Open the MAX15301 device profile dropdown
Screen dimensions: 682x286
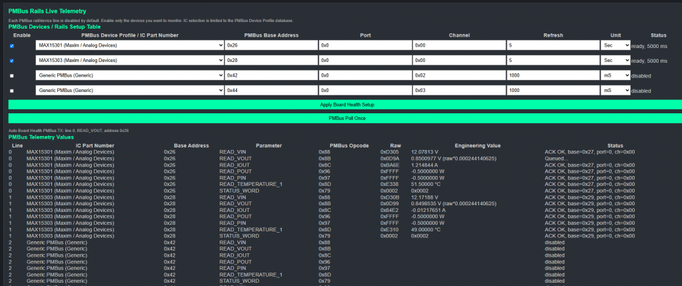[130, 45]
